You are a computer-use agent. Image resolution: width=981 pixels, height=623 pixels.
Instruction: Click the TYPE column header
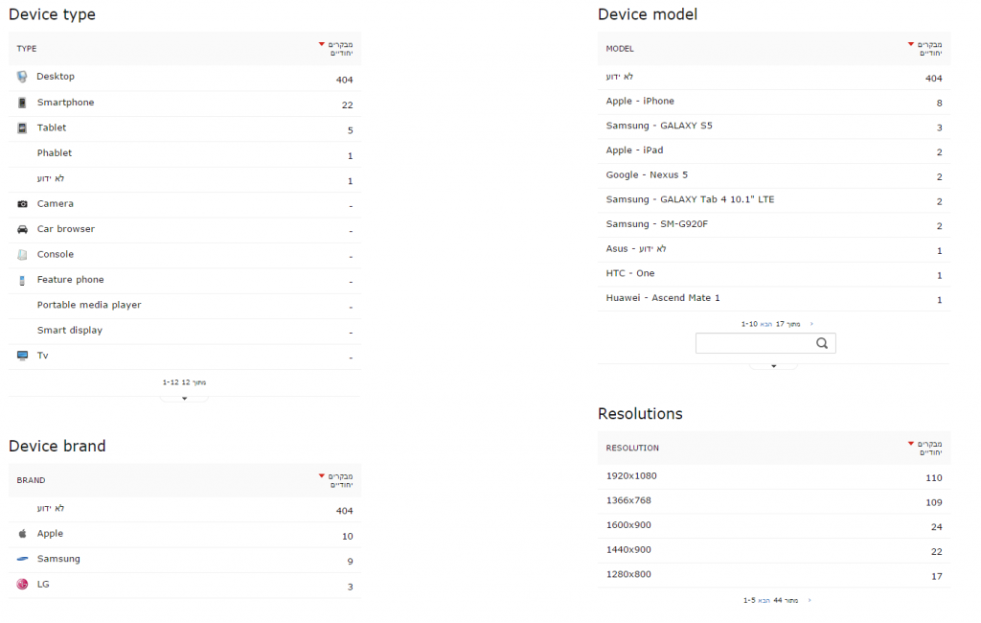point(27,49)
